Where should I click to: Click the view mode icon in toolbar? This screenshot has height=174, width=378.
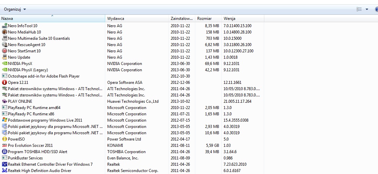click(359, 9)
